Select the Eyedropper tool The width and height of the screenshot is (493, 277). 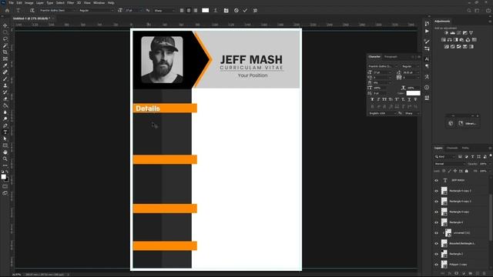(5, 65)
